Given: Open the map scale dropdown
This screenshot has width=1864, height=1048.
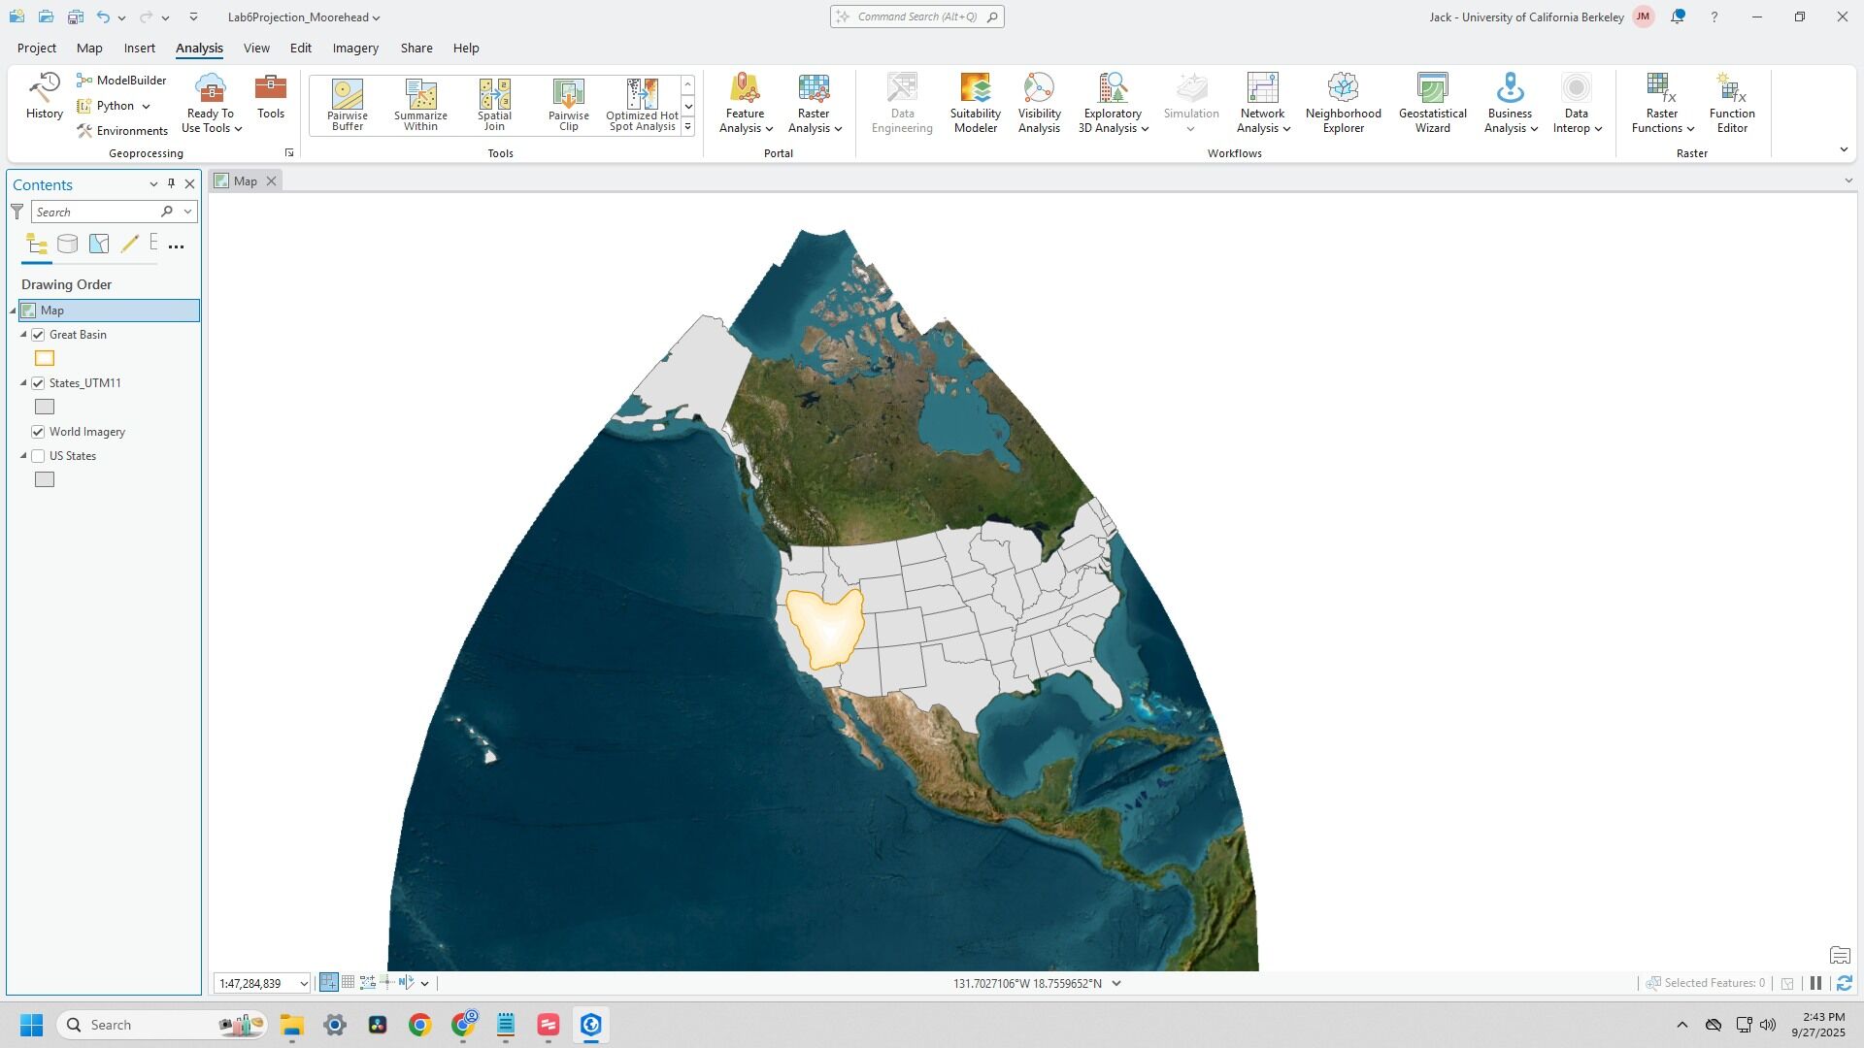Looking at the screenshot, I should click(x=303, y=984).
